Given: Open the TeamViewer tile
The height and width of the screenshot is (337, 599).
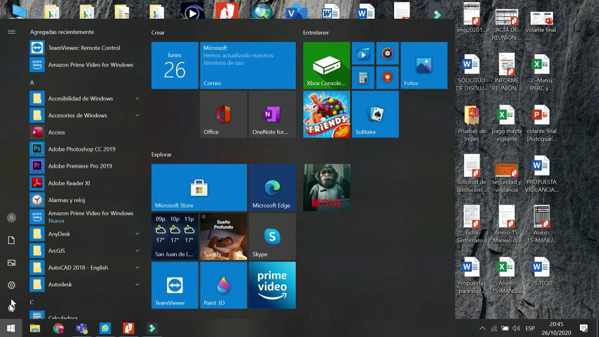Looking at the screenshot, I should tap(175, 285).
